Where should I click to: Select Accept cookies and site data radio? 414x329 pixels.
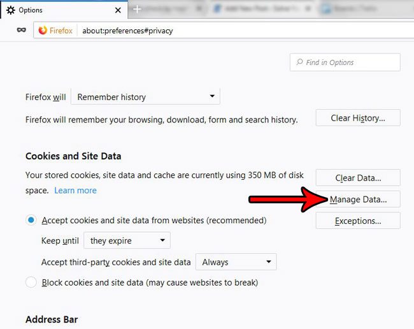(x=31, y=221)
